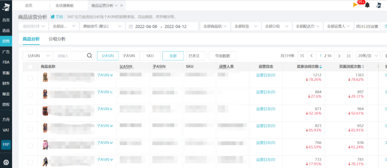Select the 商品分析 tab
The height and width of the screenshot is (168, 387).
pyautogui.click(x=31, y=39)
